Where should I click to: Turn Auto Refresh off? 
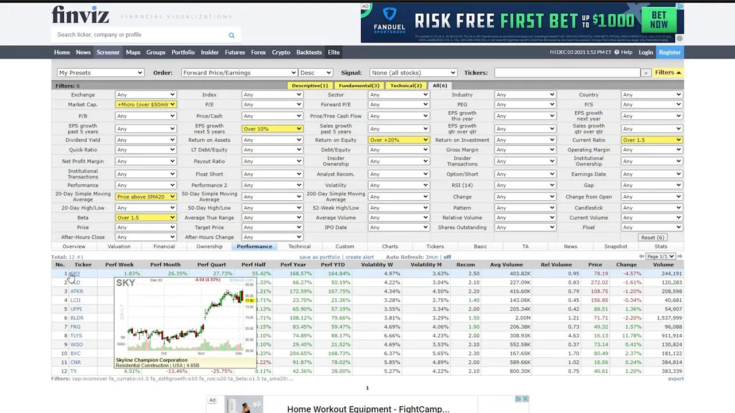[x=447, y=256]
